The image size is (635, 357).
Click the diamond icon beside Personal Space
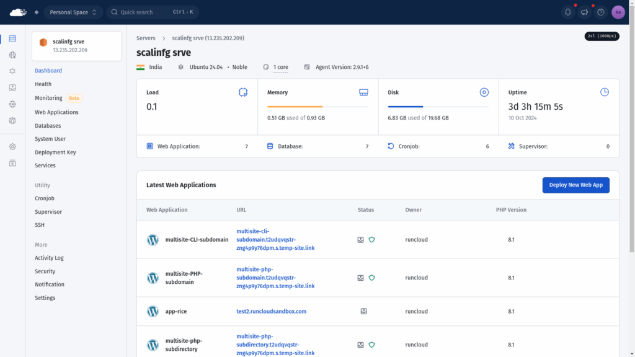37,12
